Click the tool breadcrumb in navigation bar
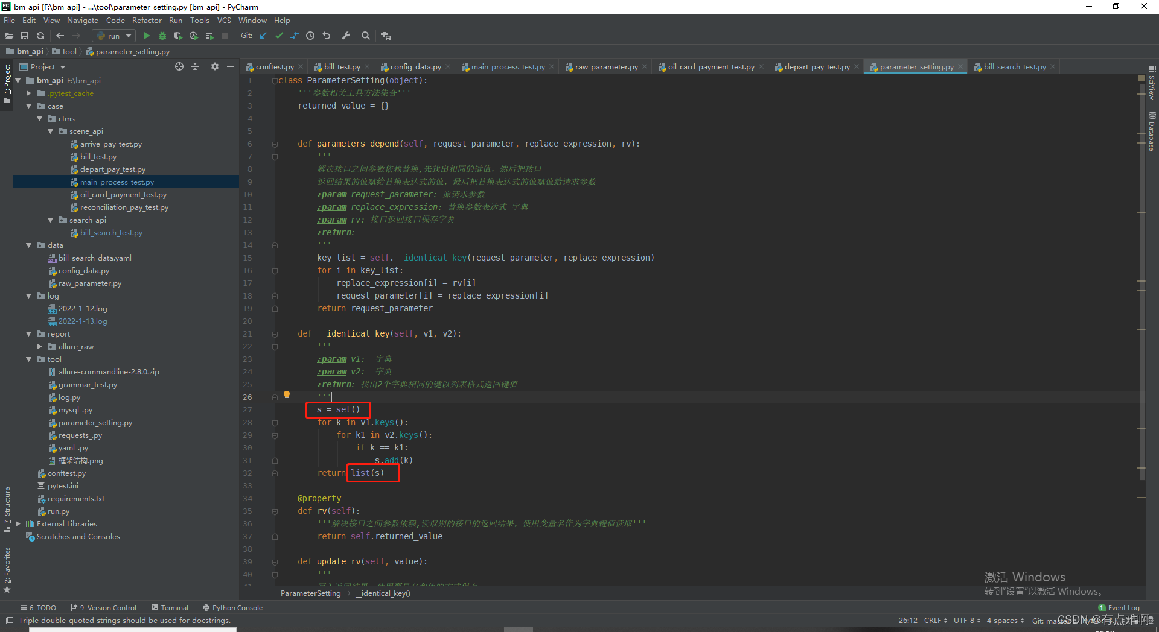 point(65,52)
